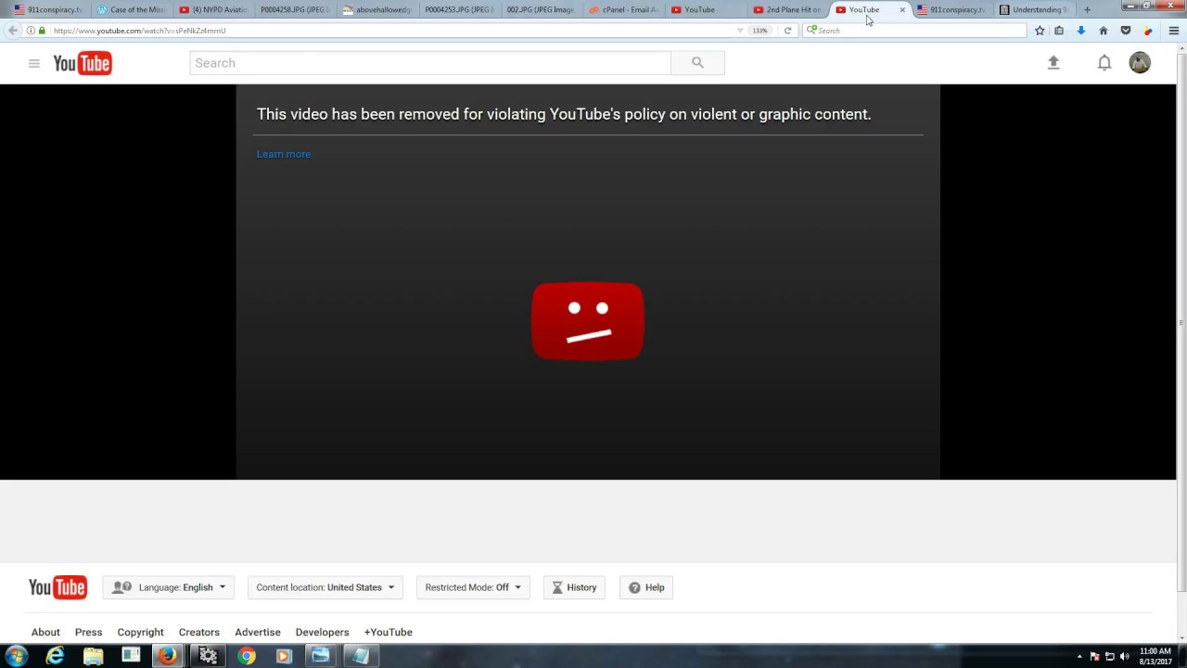Open the YouTube hamburger guide menu
Screen dimensions: 1187x668
click(x=34, y=63)
